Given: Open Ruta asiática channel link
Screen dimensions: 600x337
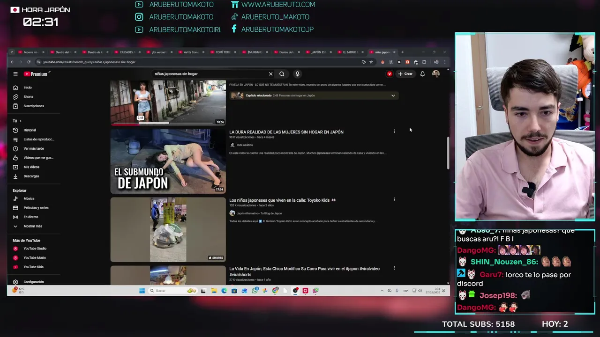Looking at the screenshot, I should pyautogui.click(x=244, y=145).
